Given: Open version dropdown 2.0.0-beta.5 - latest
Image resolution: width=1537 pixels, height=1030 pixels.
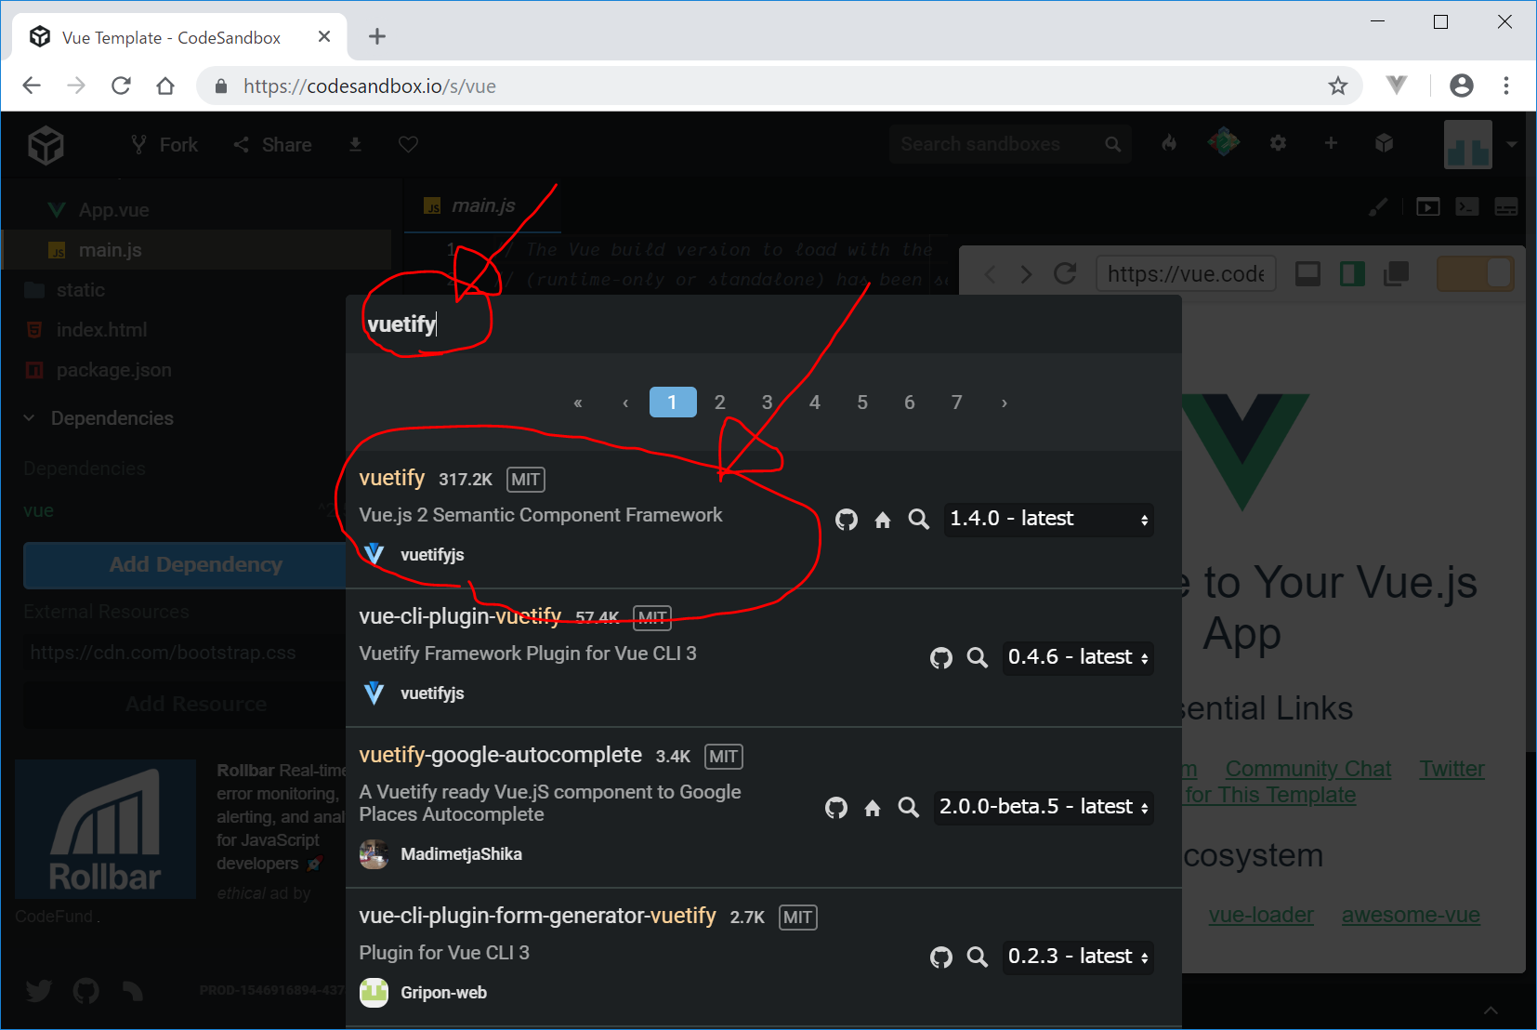Looking at the screenshot, I should coord(1044,807).
